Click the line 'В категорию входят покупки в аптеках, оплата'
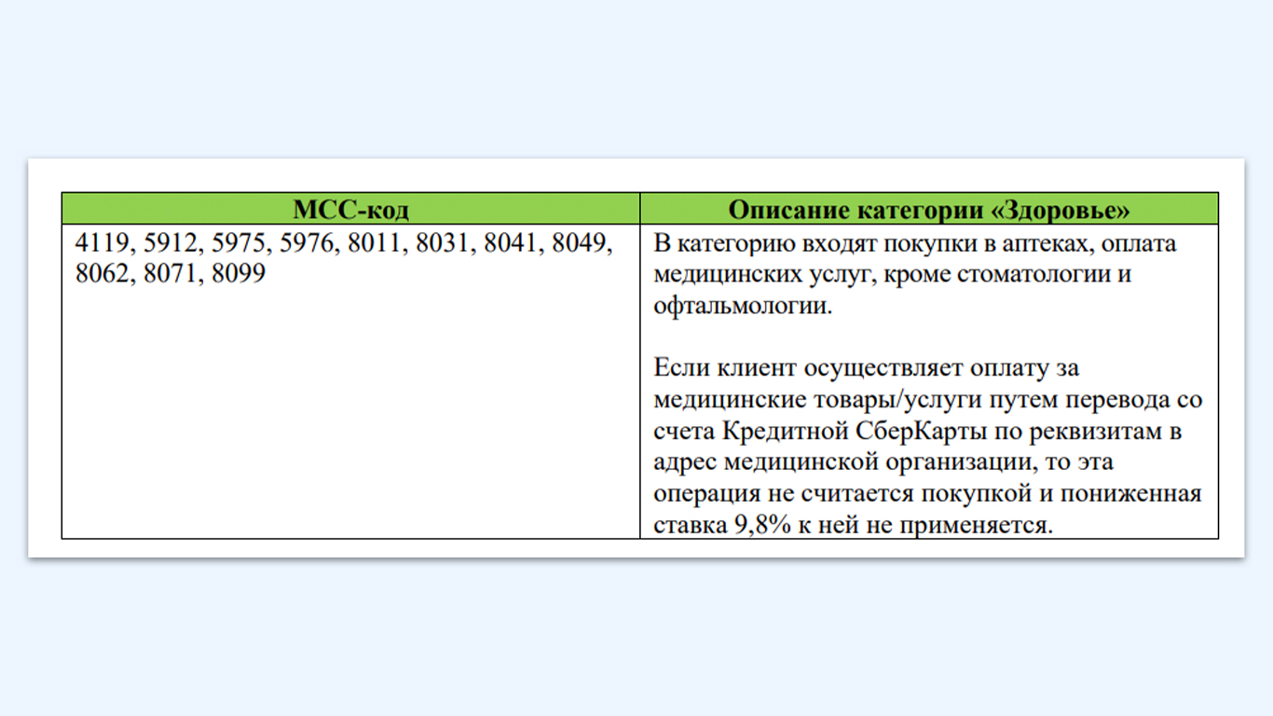 click(915, 245)
